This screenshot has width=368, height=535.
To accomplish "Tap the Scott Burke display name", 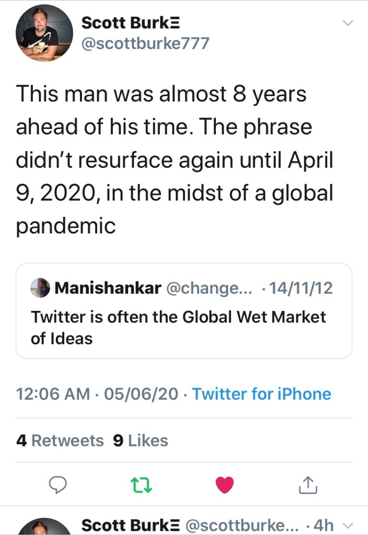I will (131, 23).
